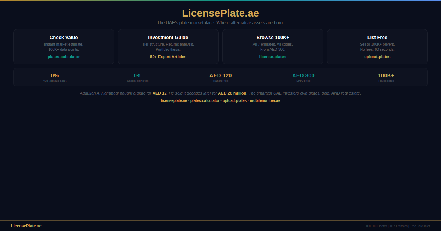Click the Browse 100K+ card heading

coord(272,37)
